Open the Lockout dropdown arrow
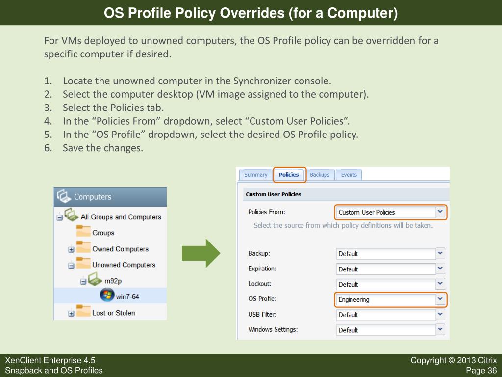 coord(440,283)
